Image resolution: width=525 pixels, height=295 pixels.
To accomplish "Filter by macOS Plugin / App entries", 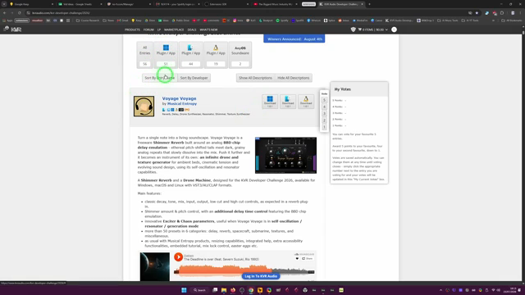I will coord(190,55).
